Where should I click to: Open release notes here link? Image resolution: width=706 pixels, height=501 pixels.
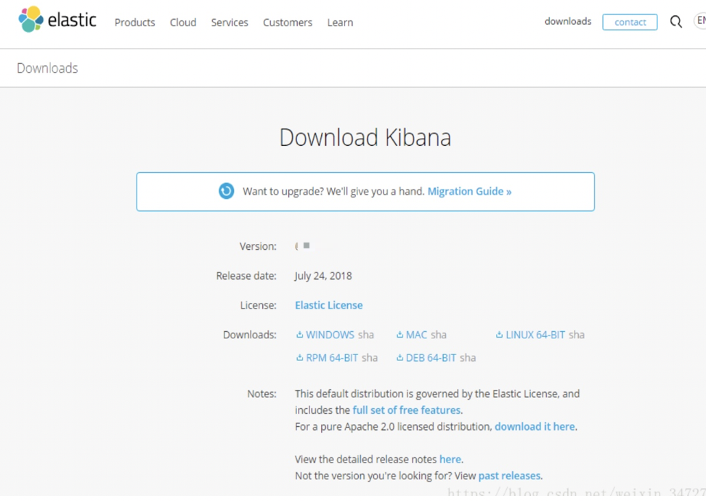[450, 459]
